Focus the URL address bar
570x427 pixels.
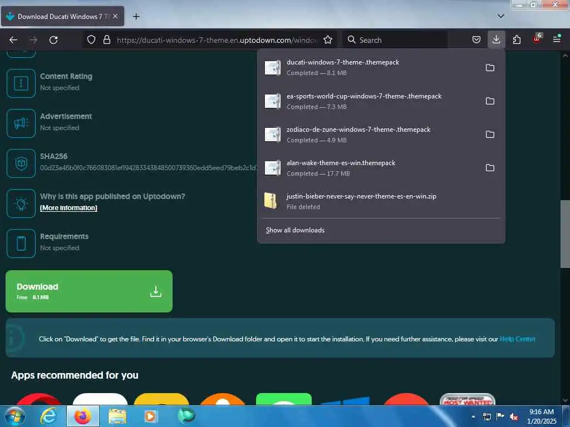pyautogui.click(x=216, y=40)
